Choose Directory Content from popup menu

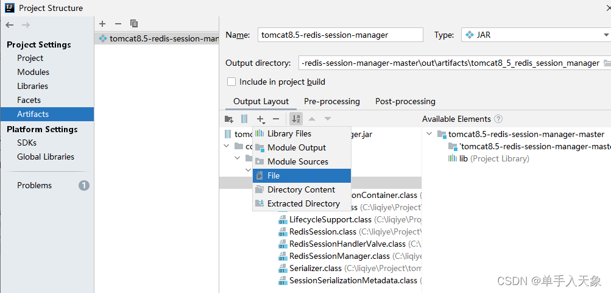(302, 189)
